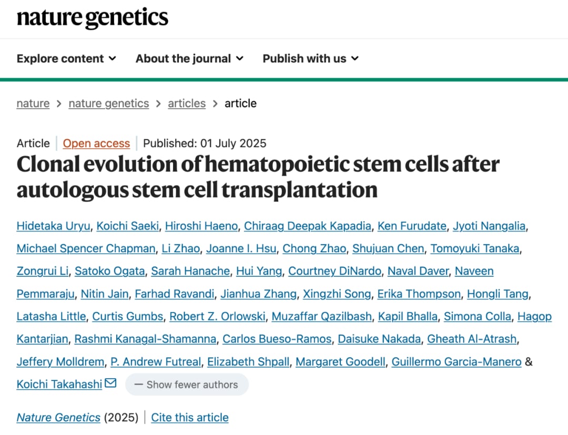Click the envelope icon beside Koichi Takahashi
Screen dimensions: 568x435
pos(110,384)
